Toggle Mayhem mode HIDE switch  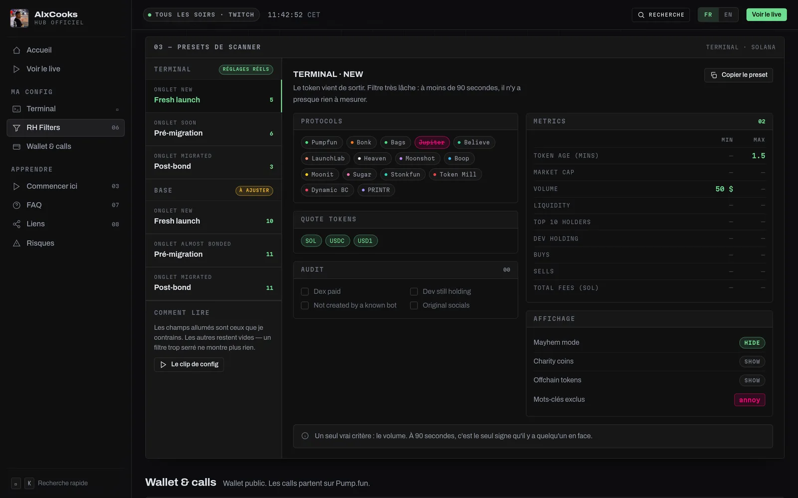coord(752,343)
